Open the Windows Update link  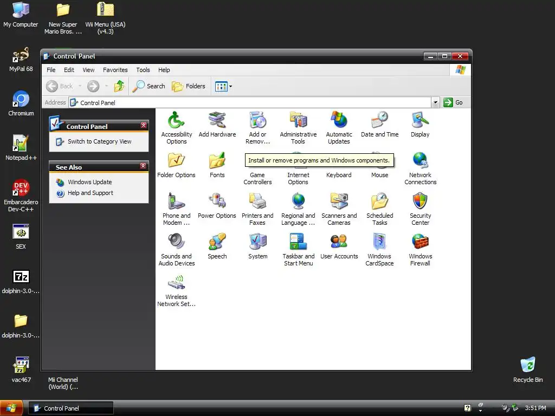coord(89,182)
